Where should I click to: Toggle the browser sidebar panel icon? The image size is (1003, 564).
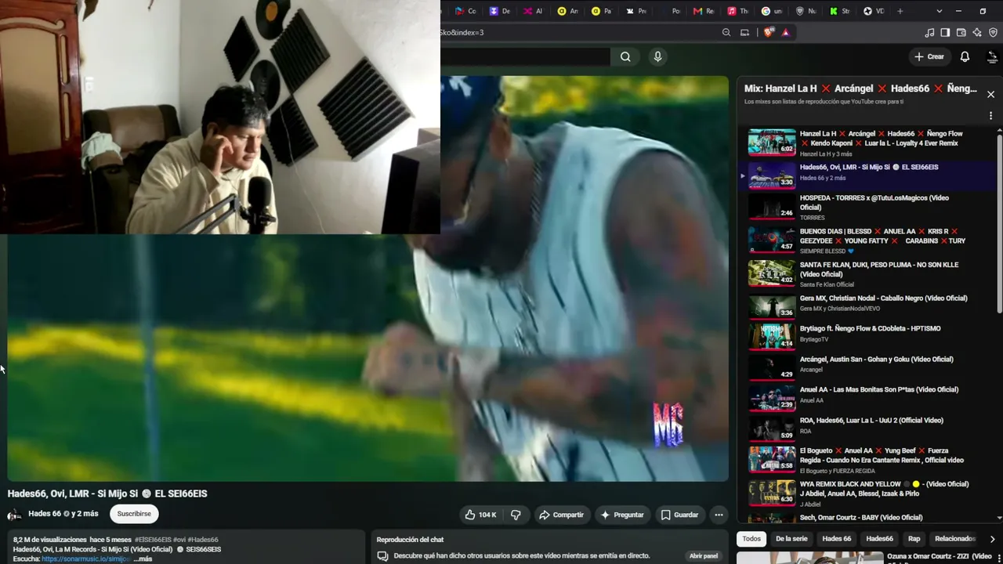(945, 32)
